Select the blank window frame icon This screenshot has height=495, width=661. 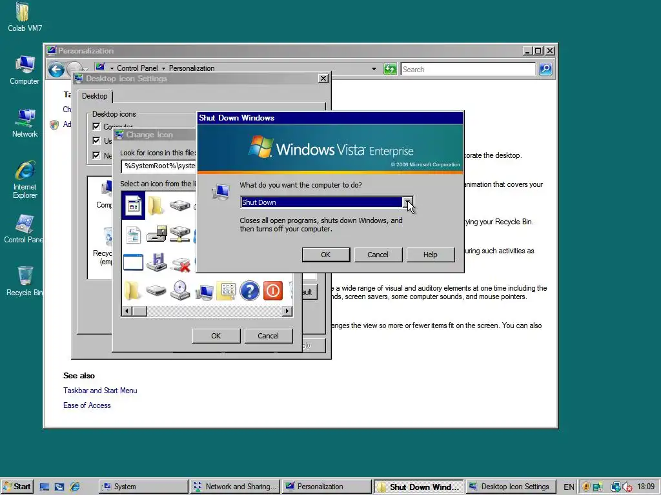[133, 262]
